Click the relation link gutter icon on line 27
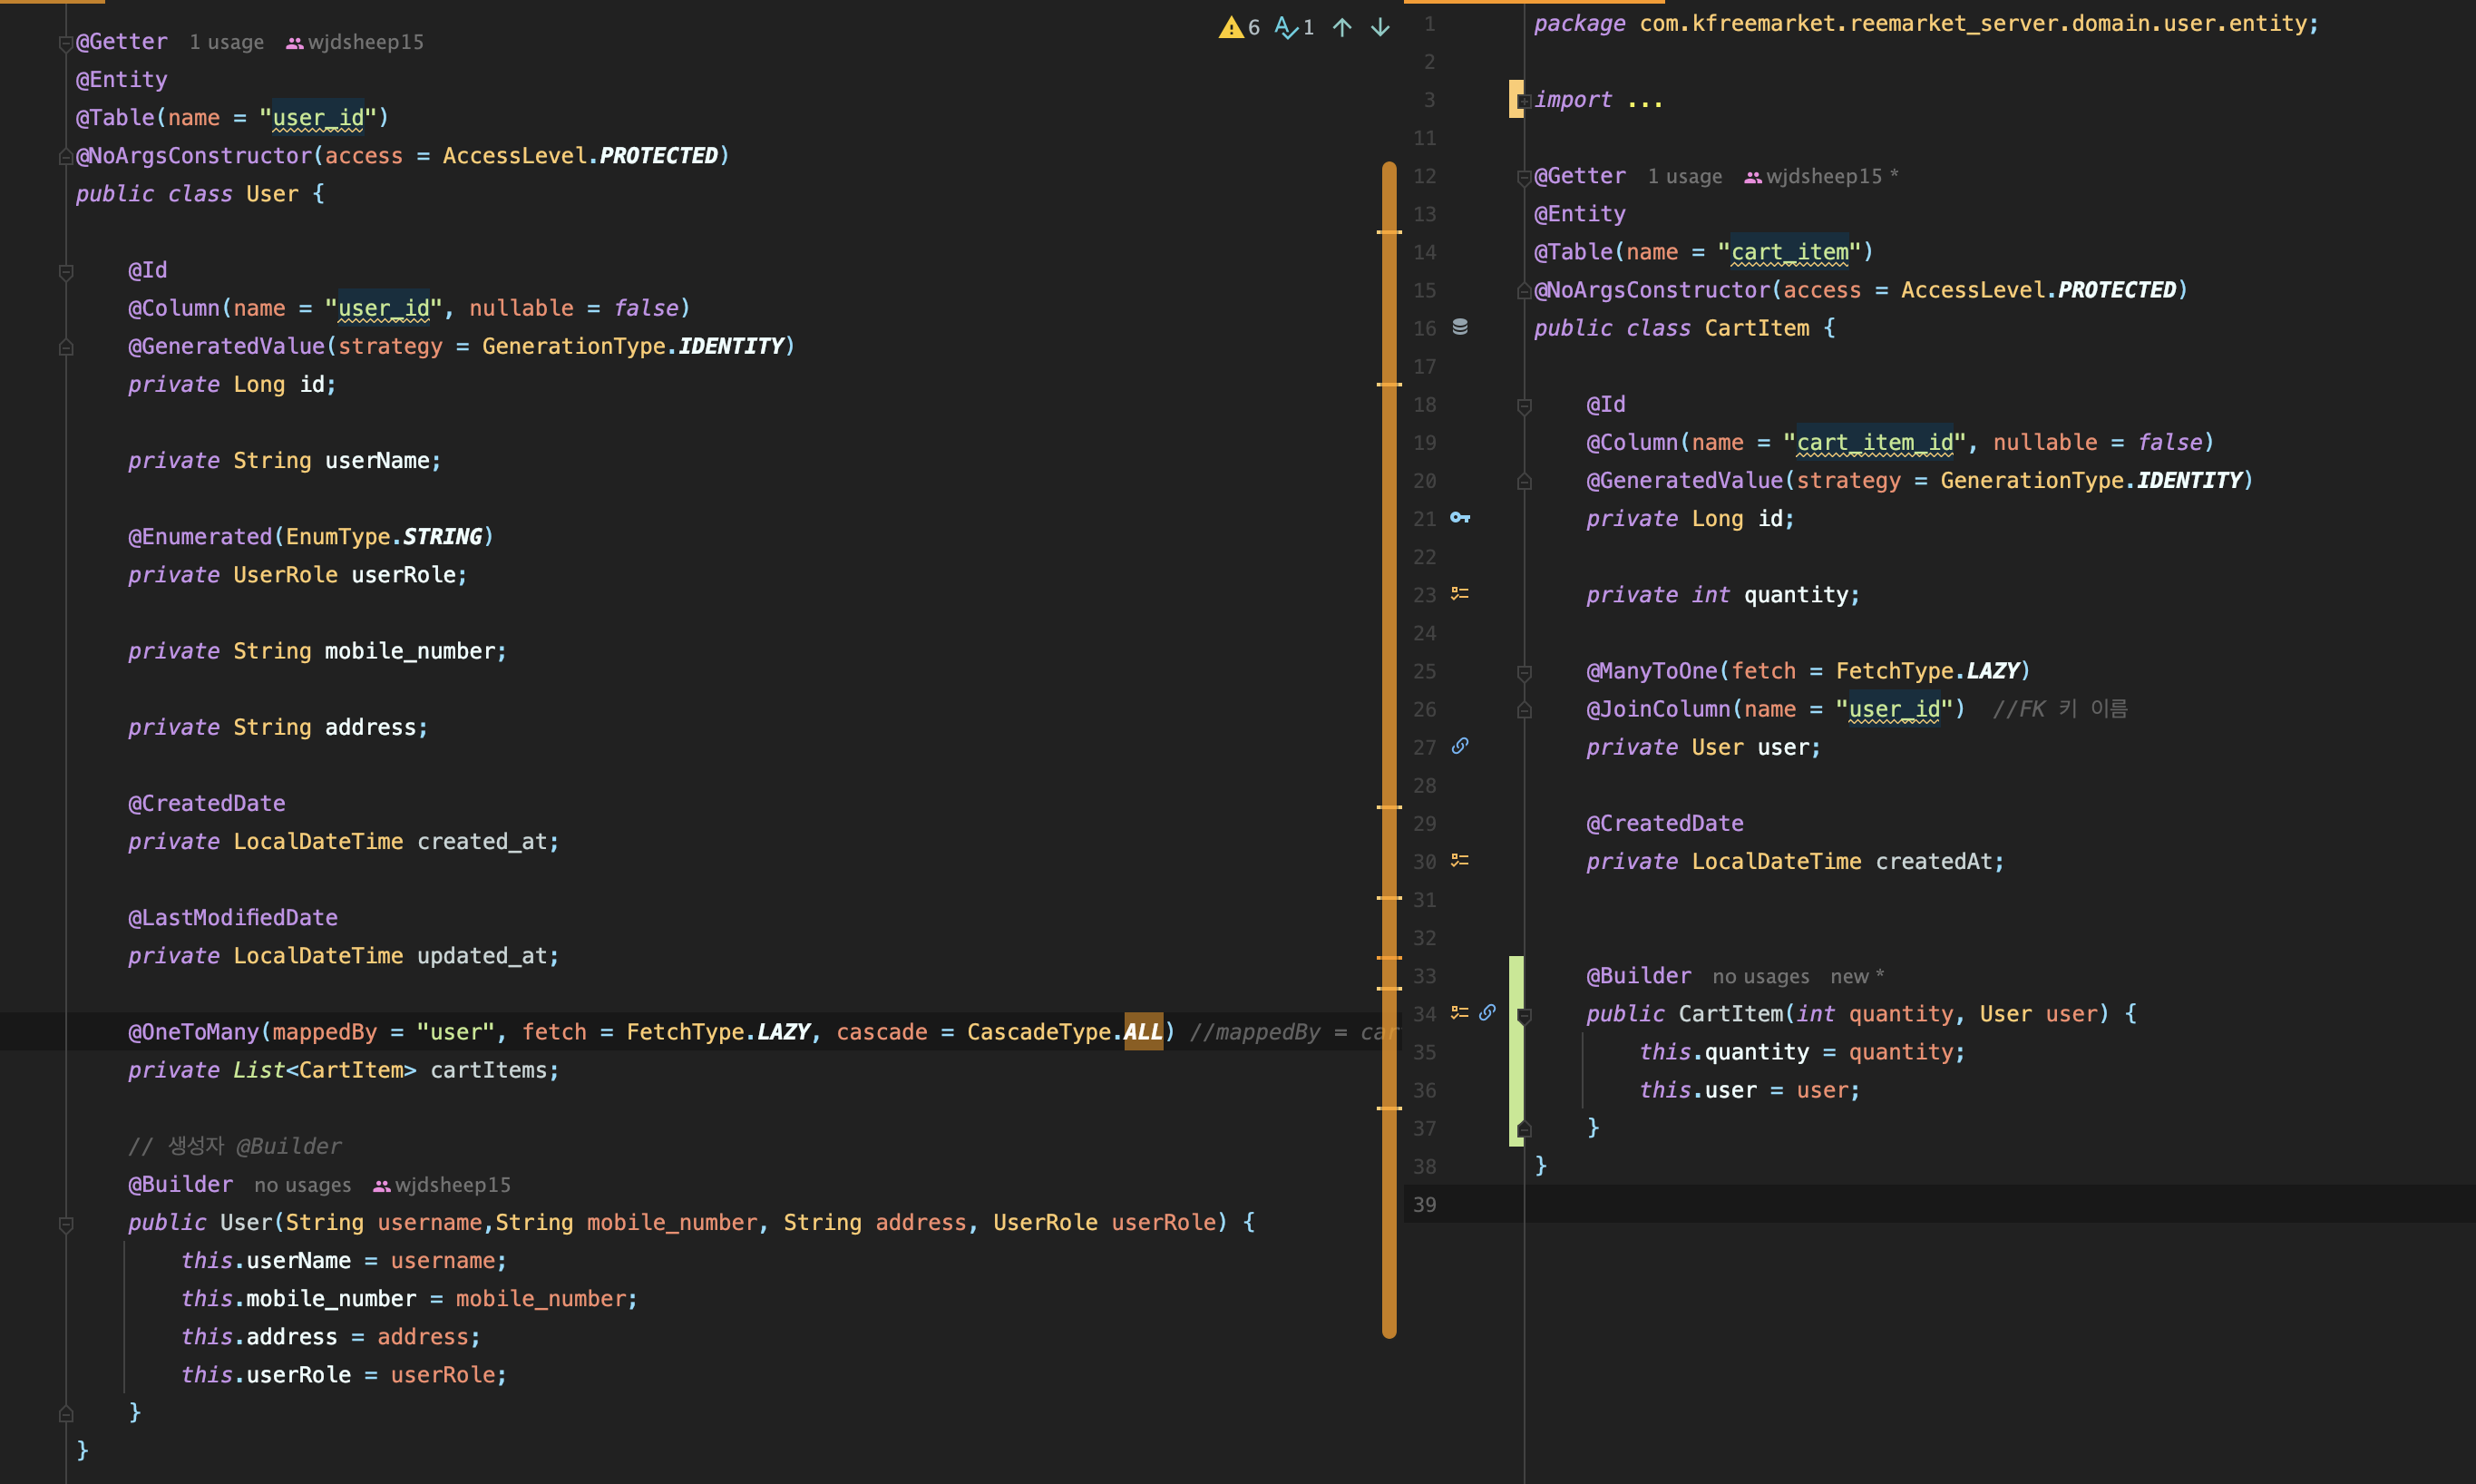This screenshot has height=1484, width=2476. [1459, 746]
